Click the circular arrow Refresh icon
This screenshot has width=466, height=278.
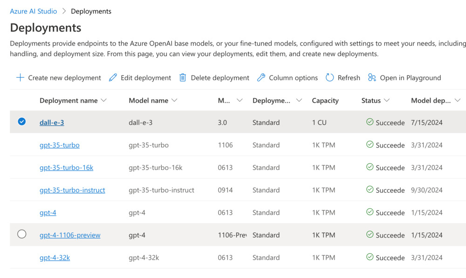(329, 78)
